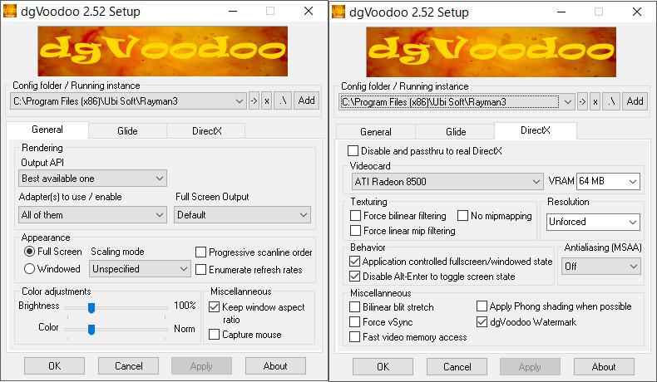Click the '->' button in right window
657x382 pixels.
tap(582, 102)
